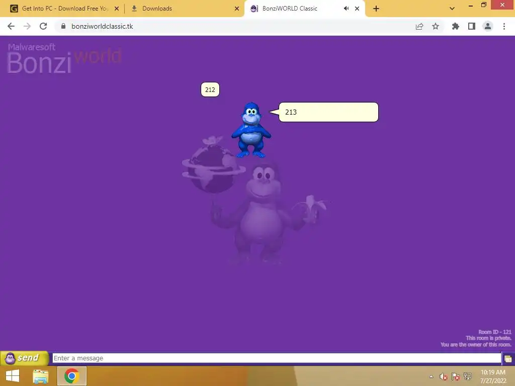This screenshot has width=515, height=386.
Task: Open the clock showing 10:19 AM
Action: tap(493, 376)
